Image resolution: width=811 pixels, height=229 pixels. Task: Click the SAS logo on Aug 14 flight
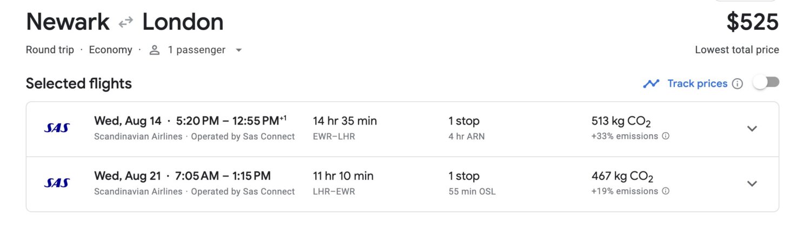(57, 128)
